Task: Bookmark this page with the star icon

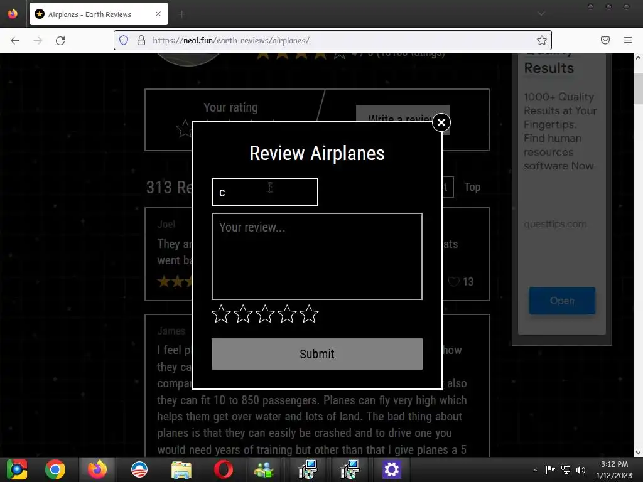Action: coord(541,40)
